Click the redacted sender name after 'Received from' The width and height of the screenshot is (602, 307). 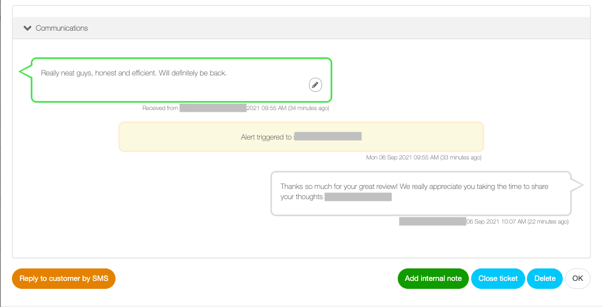(x=213, y=108)
